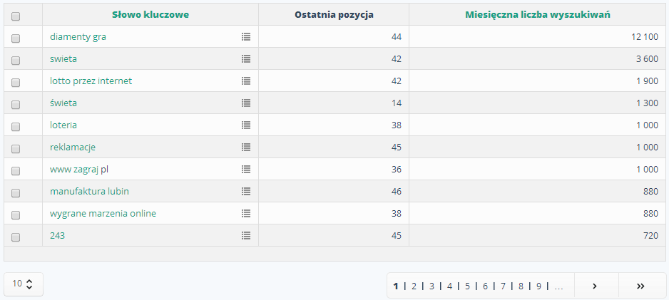Click the next page arrow button

point(595,286)
